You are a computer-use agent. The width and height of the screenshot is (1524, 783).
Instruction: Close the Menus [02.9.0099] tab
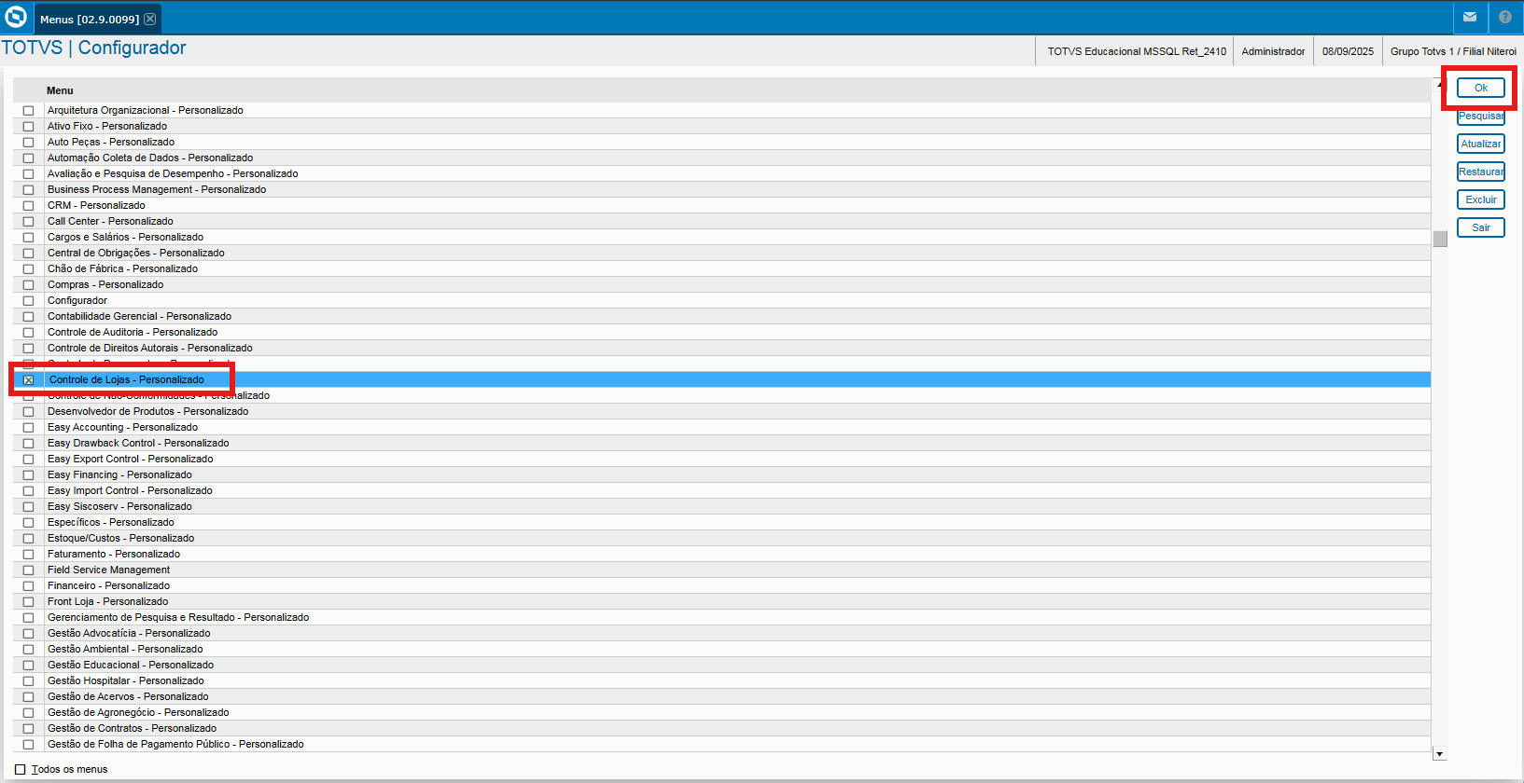tap(149, 19)
